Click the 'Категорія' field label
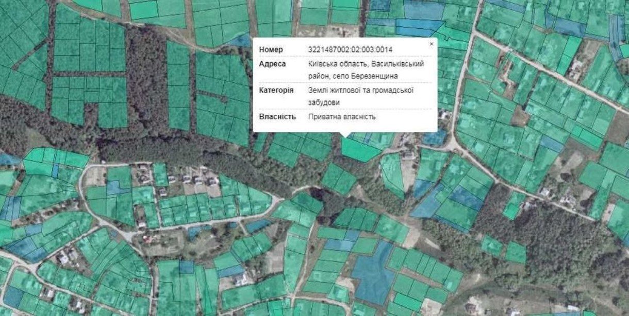The height and width of the screenshot is (316, 629). (276, 91)
